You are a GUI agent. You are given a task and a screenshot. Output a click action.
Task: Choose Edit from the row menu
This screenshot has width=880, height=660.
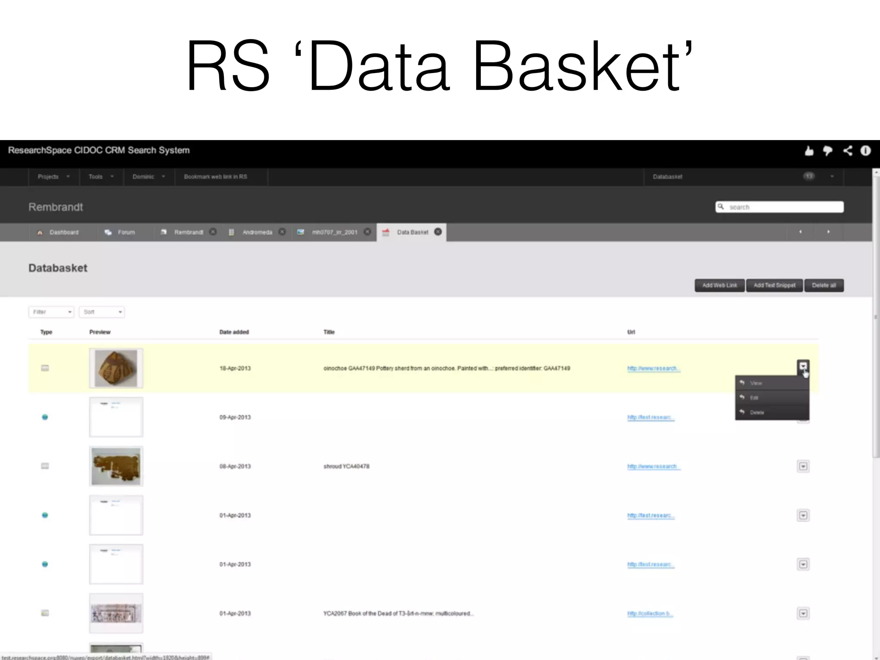[772, 397]
